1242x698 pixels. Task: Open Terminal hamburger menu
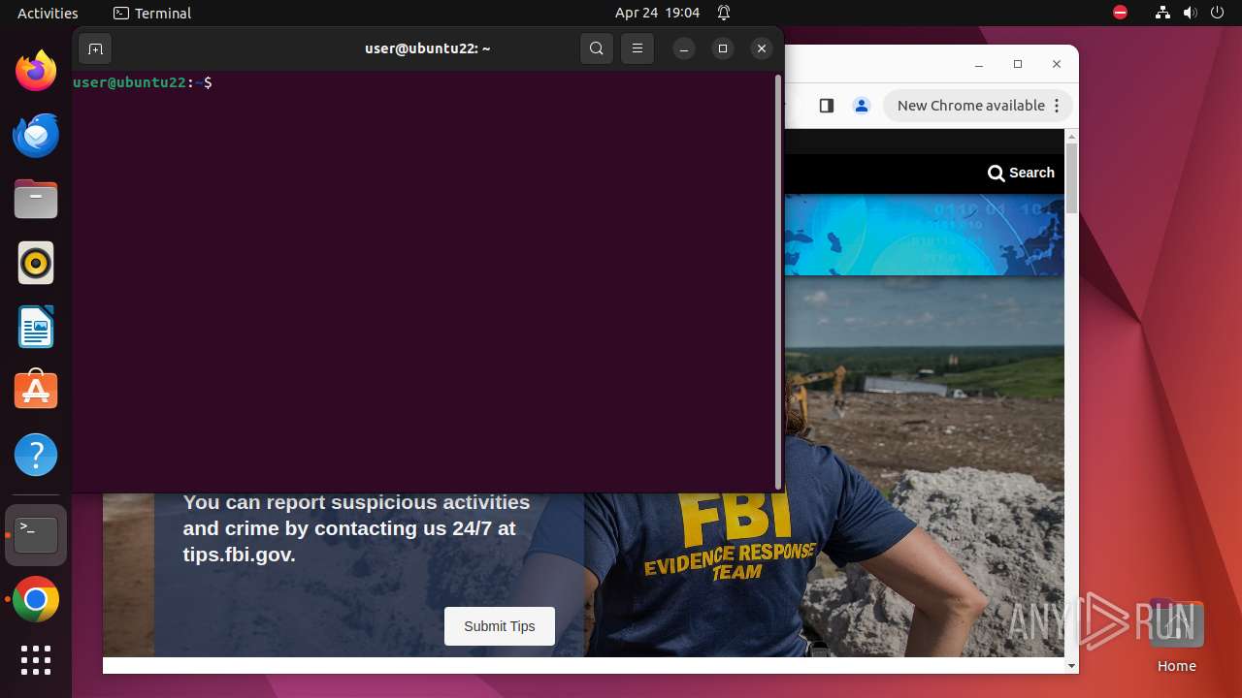[x=637, y=48]
